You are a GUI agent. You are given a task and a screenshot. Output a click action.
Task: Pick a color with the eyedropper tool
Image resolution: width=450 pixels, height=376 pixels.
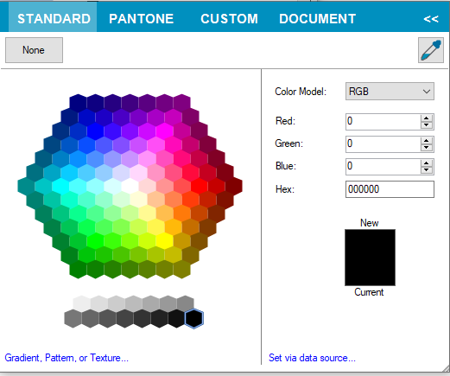click(431, 50)
